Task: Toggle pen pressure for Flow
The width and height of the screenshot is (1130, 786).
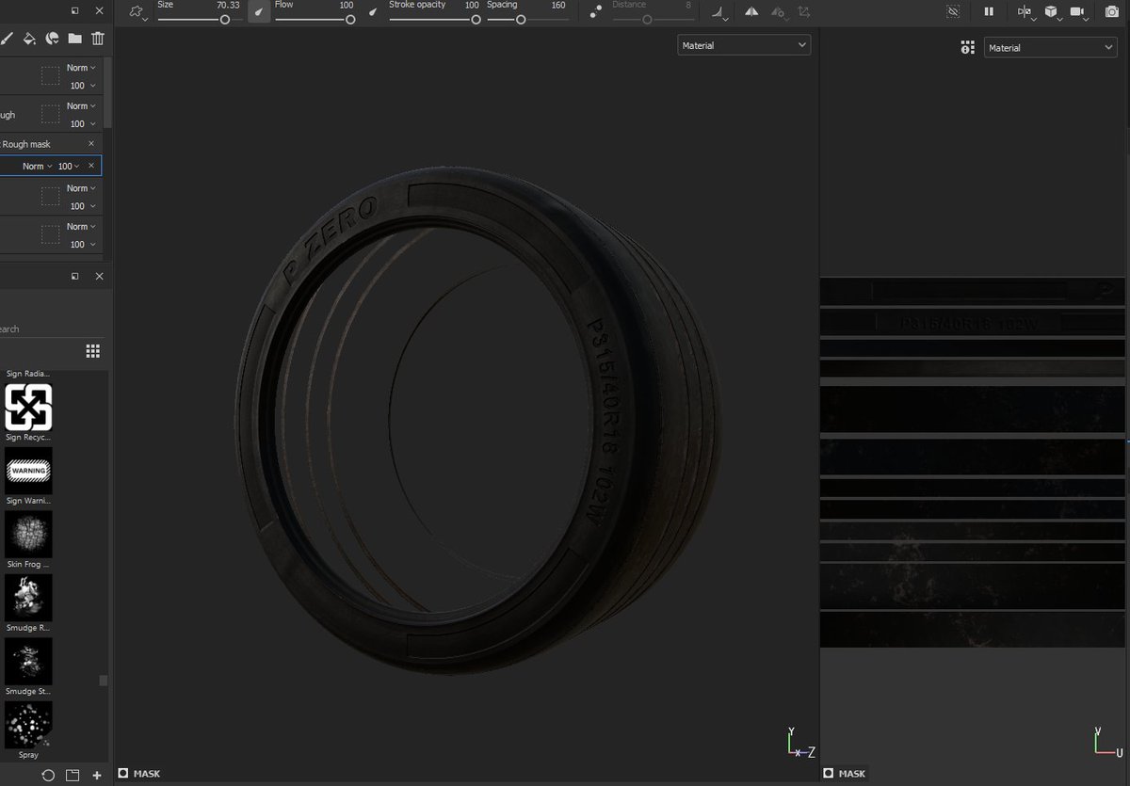Action: [372, 12]
